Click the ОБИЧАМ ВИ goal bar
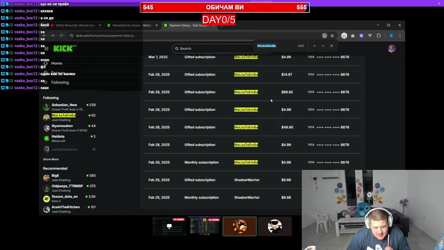 click(x=225, y=7)
